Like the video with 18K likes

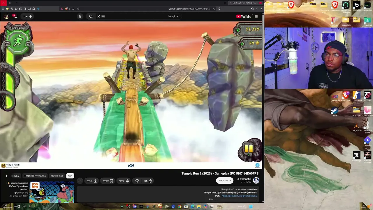pyautogui.click(x=148, y=181)
